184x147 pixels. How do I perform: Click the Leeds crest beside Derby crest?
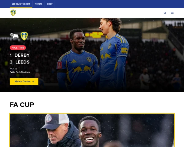[24, 36]
